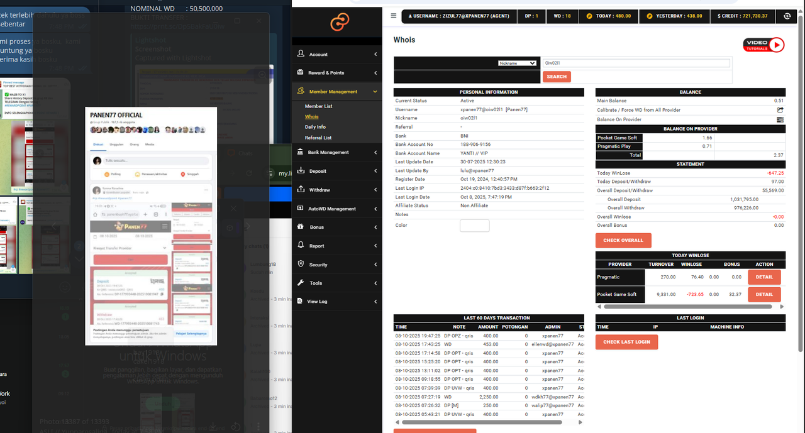
Task: Expand the Bank Management chevron
Action: 375,153
